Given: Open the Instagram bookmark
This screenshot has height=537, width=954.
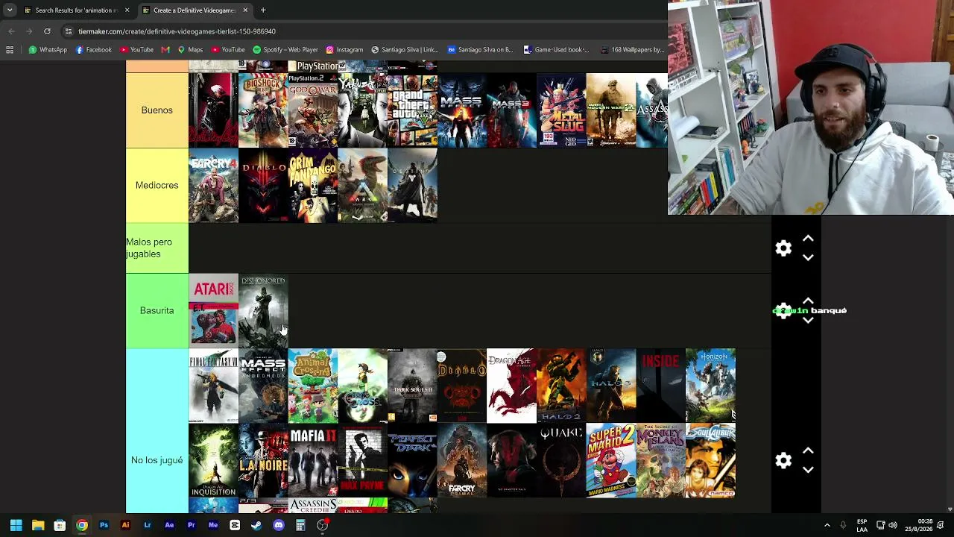Looking at the screenshot, I should (344, 50).
